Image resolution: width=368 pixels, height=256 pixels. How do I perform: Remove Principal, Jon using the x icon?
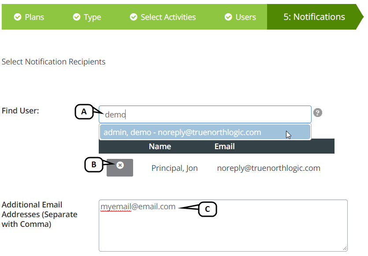(x=120, y=165)
